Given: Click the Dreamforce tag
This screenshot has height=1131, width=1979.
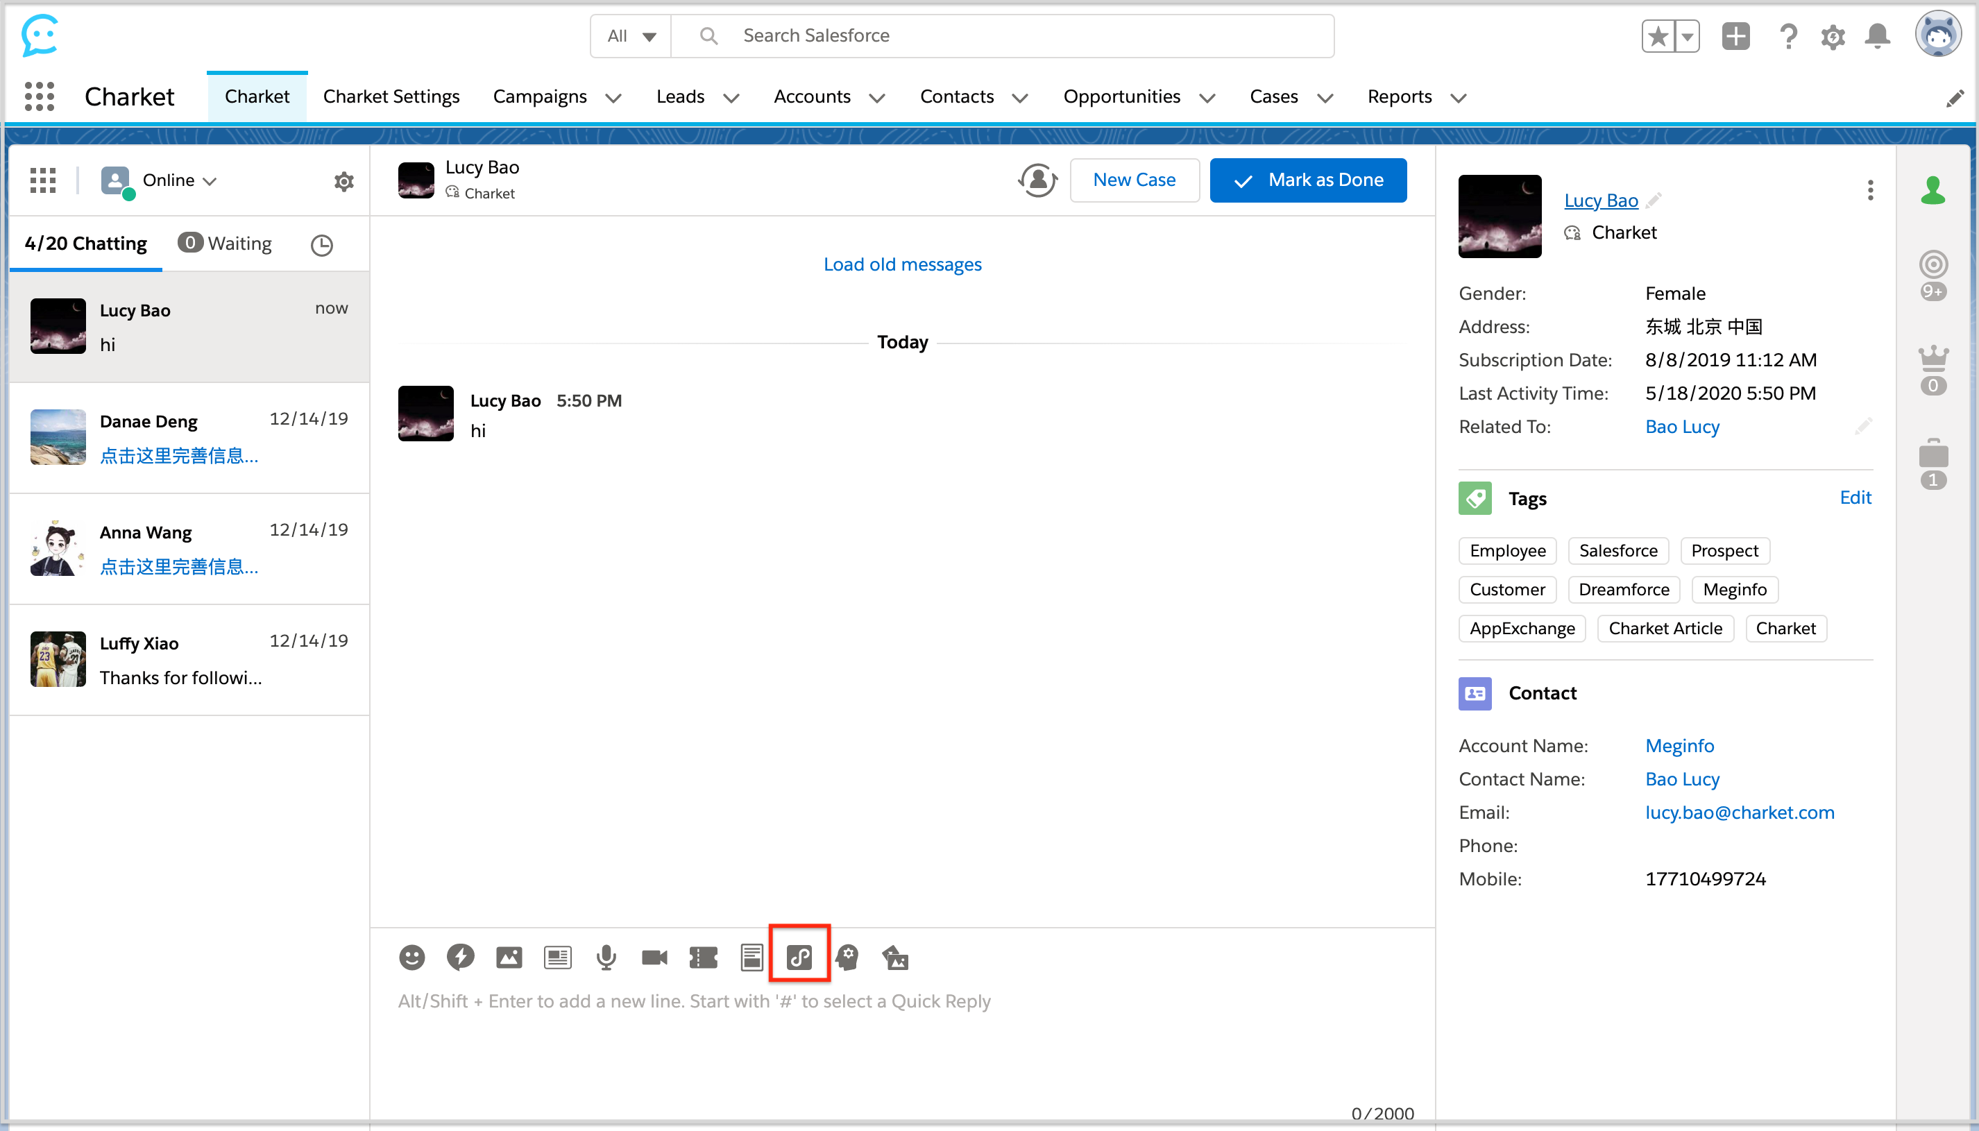Looking at the screenshot, I should [1624, 590].
